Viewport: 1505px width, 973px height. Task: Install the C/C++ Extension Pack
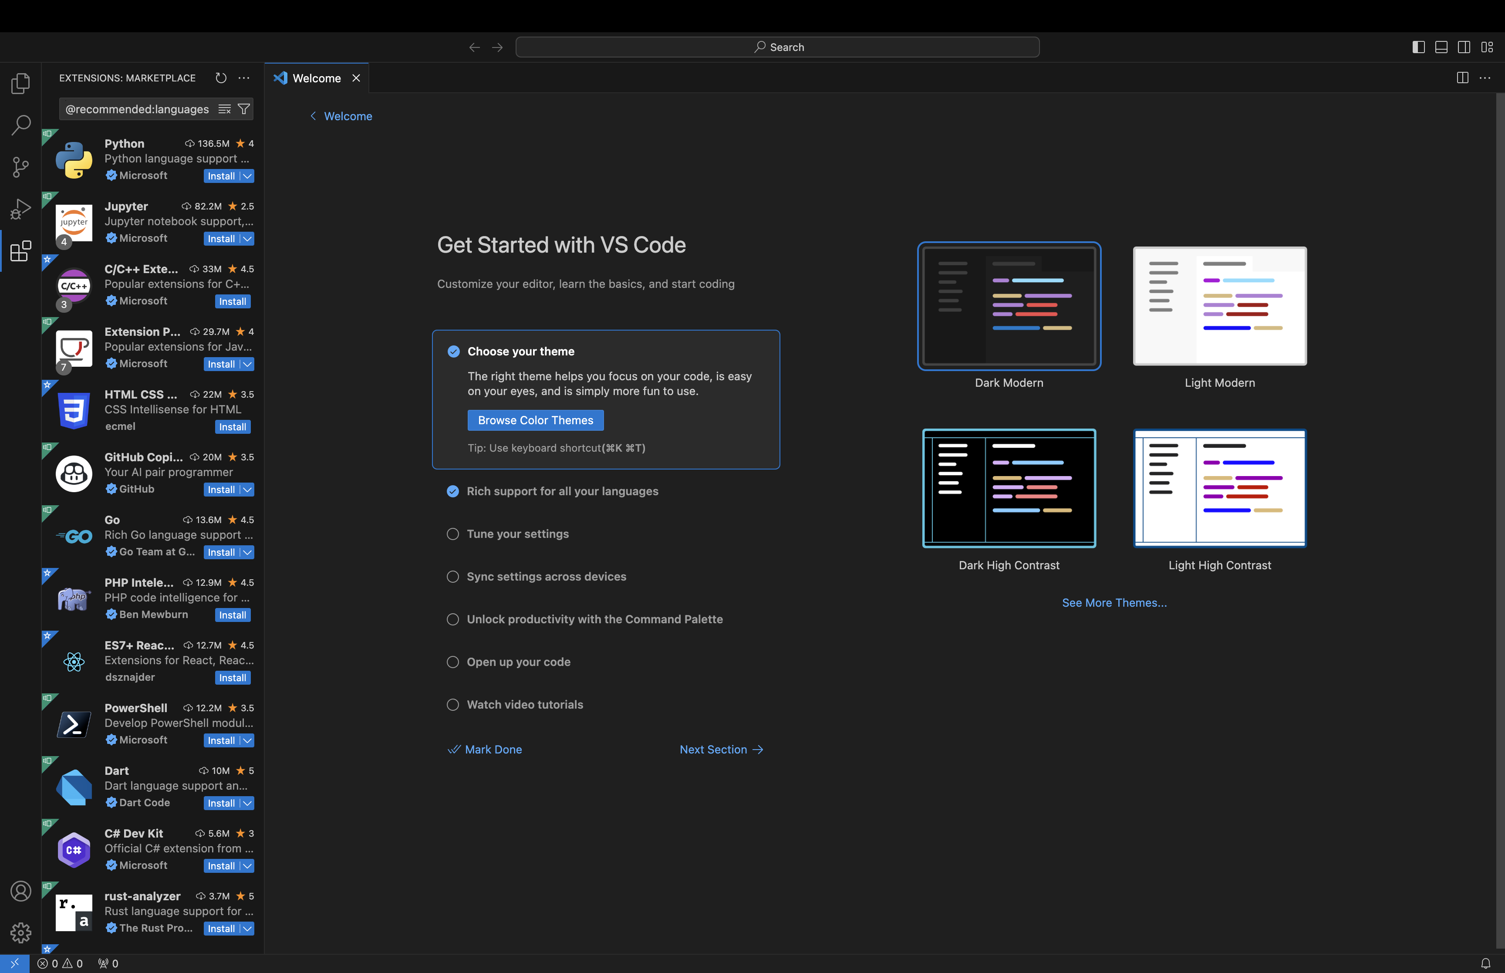[233, 302]
